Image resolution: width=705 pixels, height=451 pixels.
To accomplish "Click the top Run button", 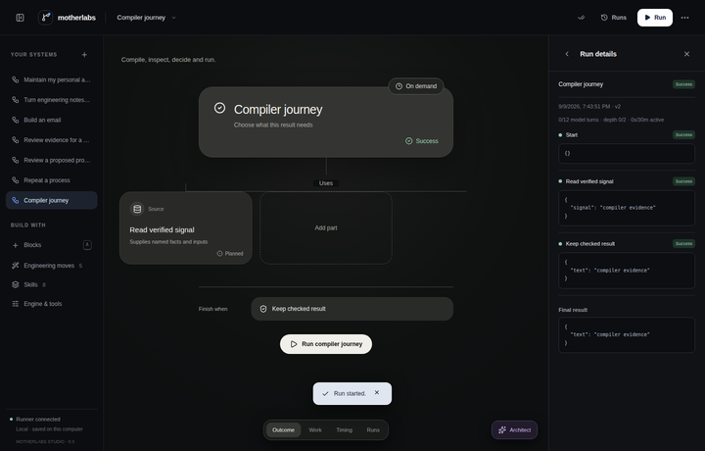I will point(655,18).
